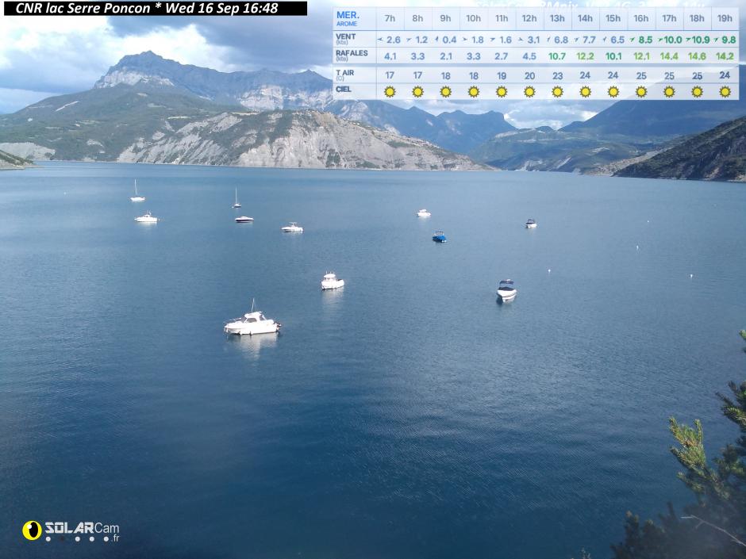This screenshot has height=559, width=746.
Task: Select the 16h column header
Action: 641,18
